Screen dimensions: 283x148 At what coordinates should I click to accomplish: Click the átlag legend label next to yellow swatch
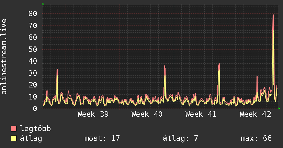31,138
